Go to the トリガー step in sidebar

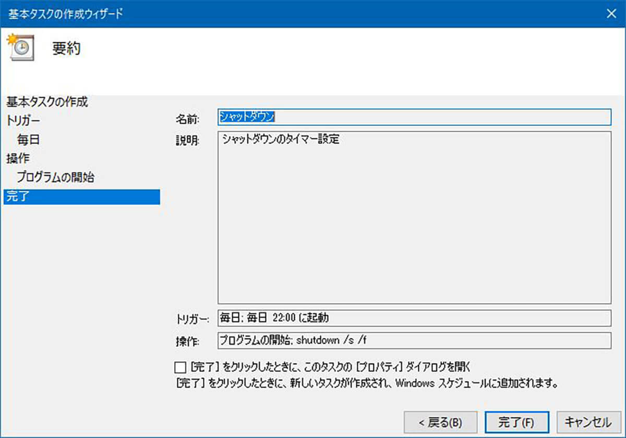pyautogui.click(x=23, y=121)
